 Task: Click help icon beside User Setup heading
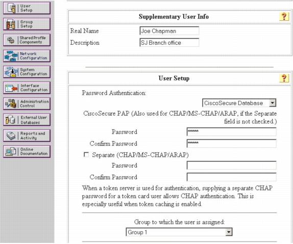click(x=284, y=78)
